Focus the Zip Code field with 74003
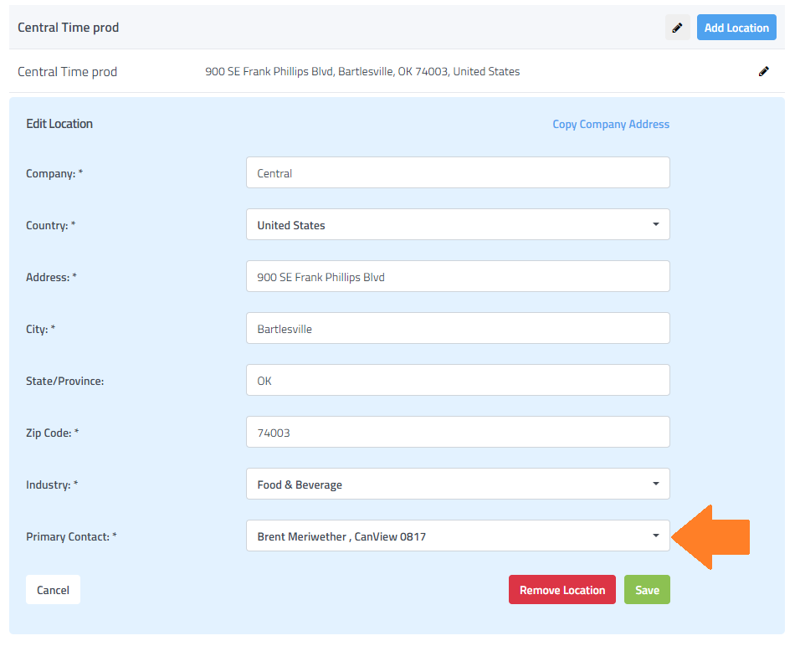The width and height of the screenshot is (800, 651). 458,433
